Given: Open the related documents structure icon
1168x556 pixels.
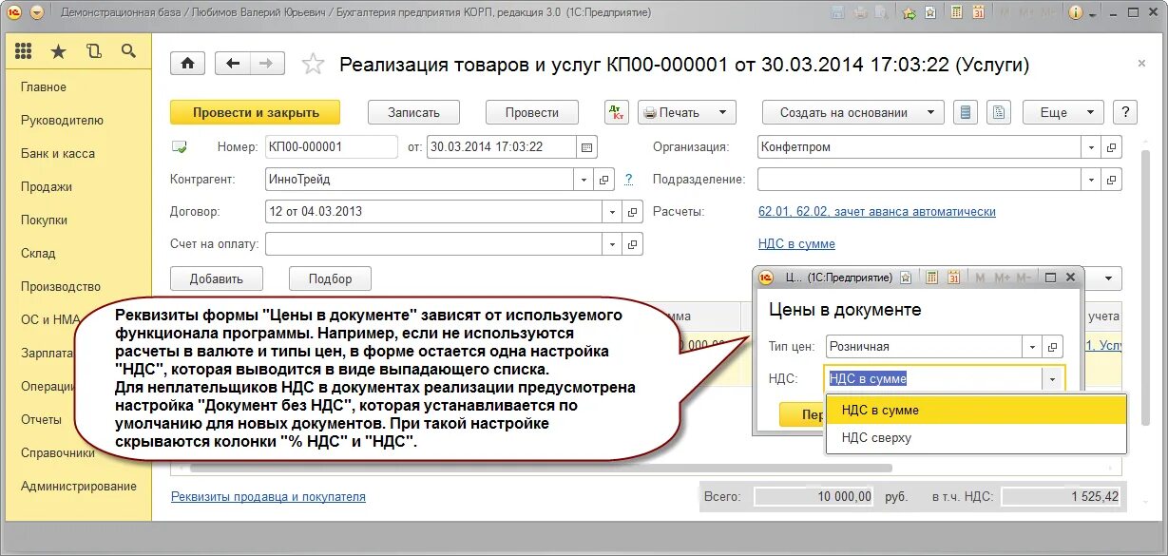Looking at the screenshot, I should tap(967, 112).
